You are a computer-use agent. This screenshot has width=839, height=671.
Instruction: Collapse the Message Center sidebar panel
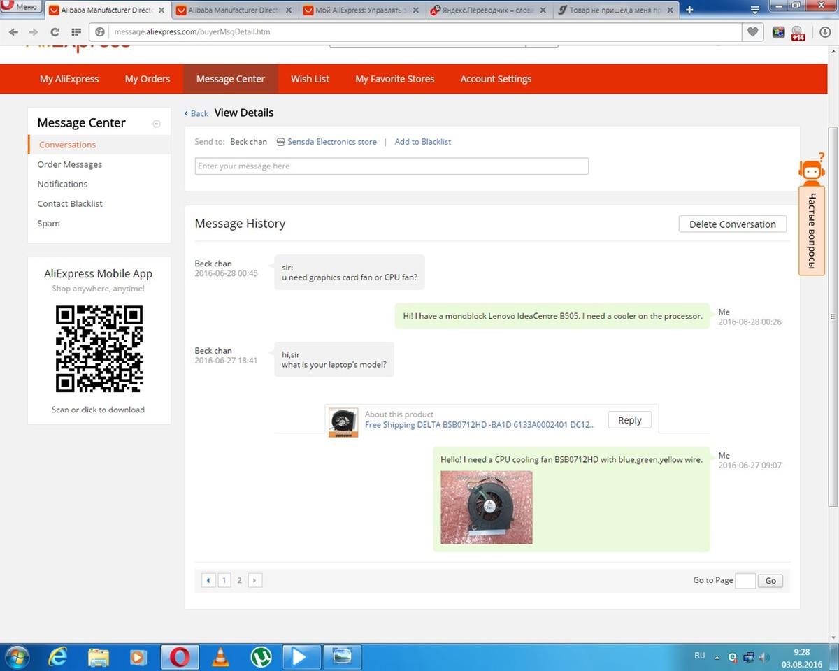[157, 124]
